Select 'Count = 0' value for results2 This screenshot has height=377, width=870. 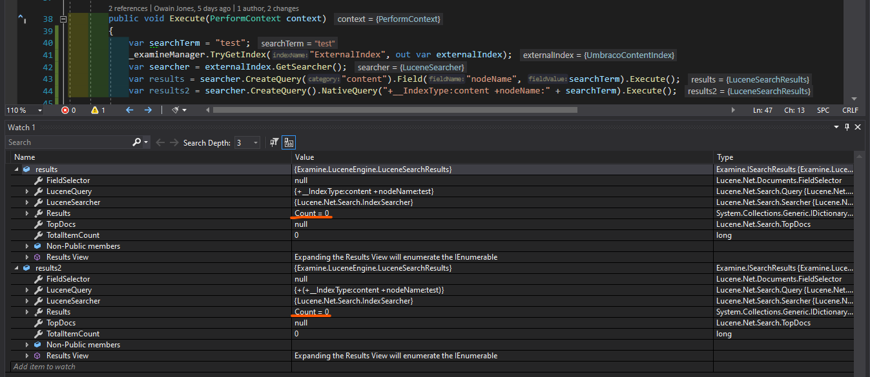(312, 312)
